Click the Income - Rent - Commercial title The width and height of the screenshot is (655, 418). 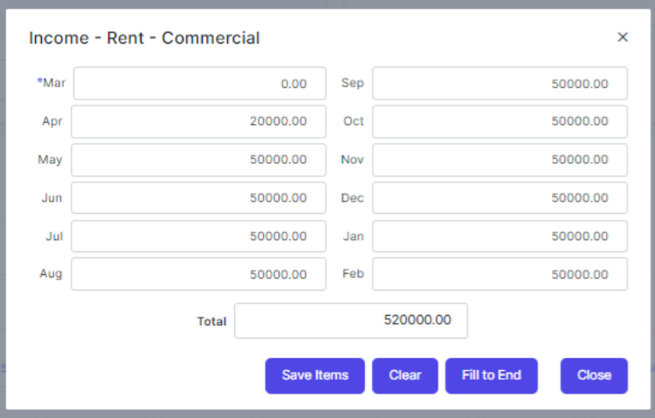144,38
